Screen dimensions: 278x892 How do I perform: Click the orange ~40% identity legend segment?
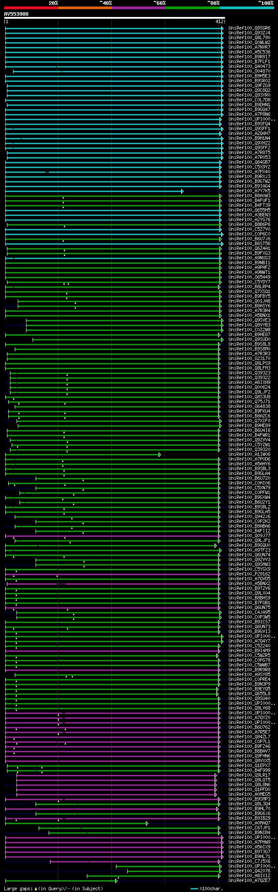click(x=85, y=8)
